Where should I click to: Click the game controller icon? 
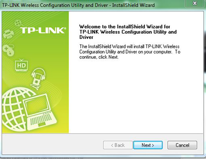[x=9, y=50]
